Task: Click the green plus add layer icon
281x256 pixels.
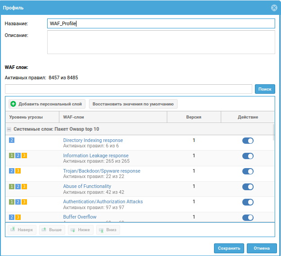Action: pyautogui.click(x=13, y=104)
